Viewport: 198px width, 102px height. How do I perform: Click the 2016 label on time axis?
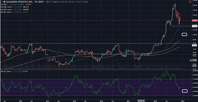(101, 101)
